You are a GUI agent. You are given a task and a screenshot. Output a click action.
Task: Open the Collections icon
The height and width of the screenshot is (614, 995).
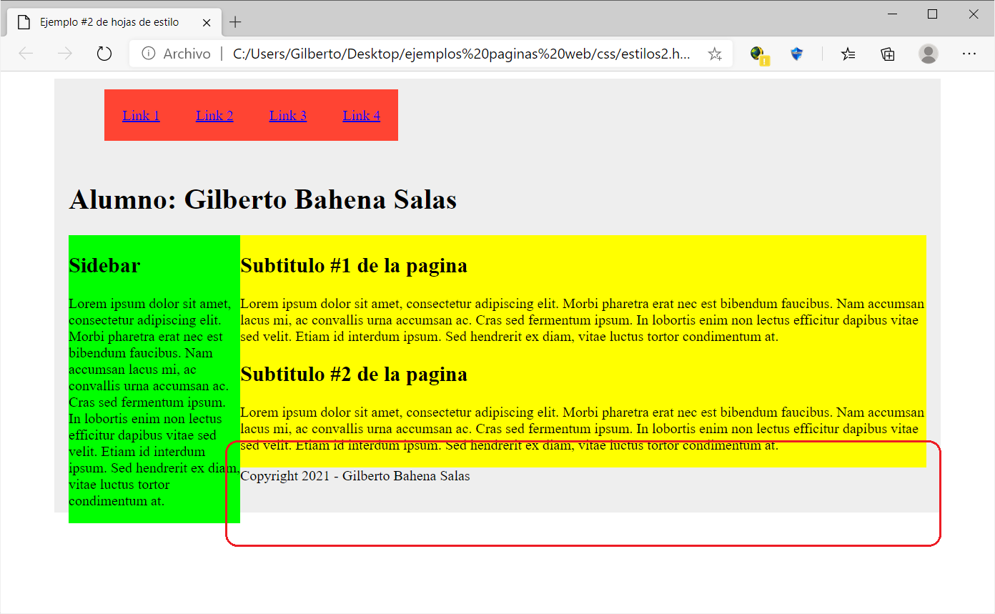(888, 54)
